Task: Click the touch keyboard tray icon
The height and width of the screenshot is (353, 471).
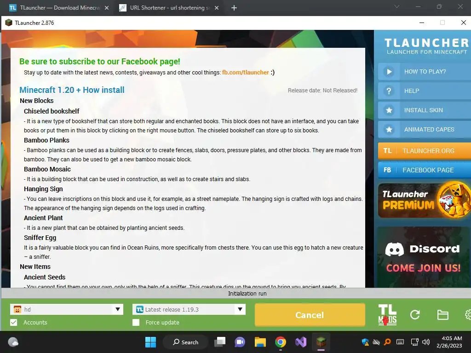Action: (400, 342)
